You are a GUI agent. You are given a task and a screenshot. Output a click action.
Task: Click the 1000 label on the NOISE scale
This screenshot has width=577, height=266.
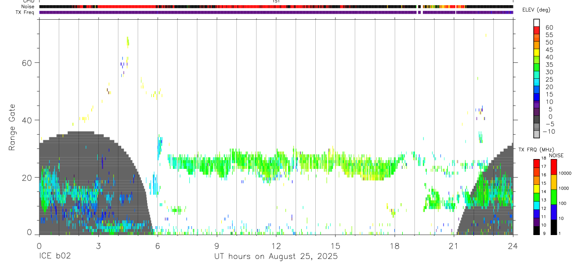click(x=564, y=189)
